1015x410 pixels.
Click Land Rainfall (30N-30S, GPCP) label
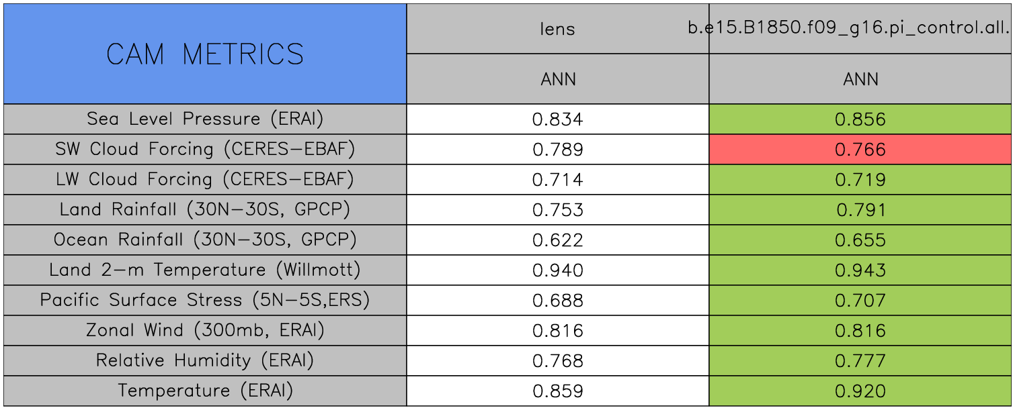point(205,210)
